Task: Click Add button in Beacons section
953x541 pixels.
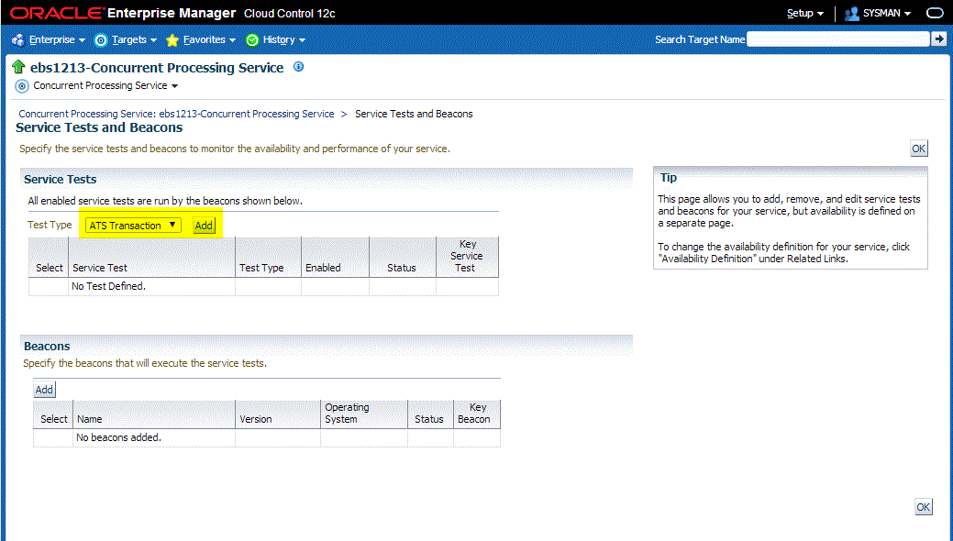Action: 44,390
